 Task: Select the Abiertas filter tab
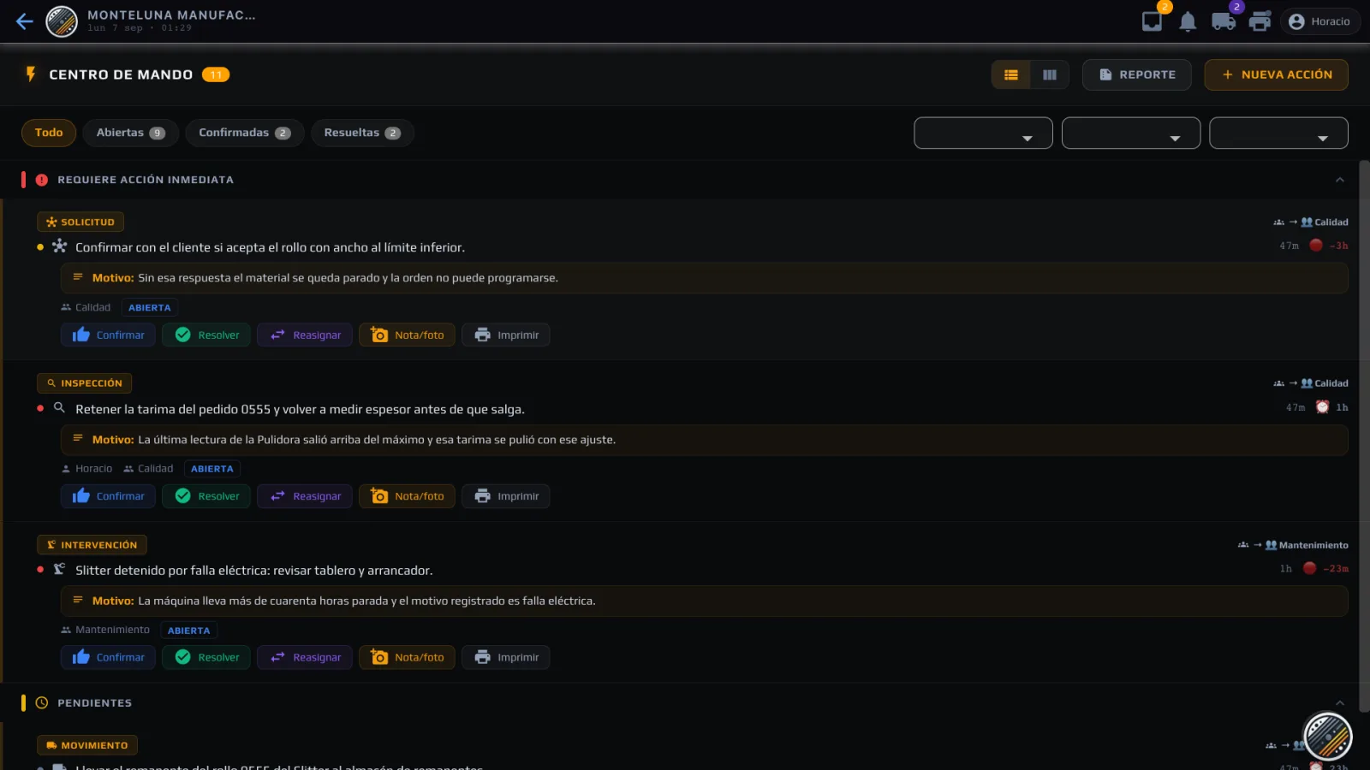pyautogui.click(x=131, y=133)
